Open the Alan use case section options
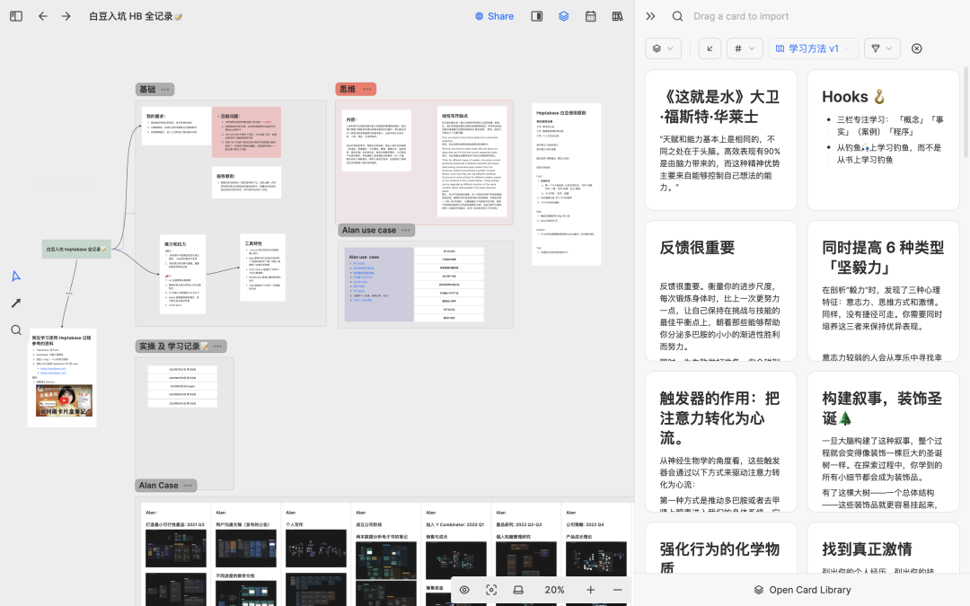970x606 pixels. [406, 230]
